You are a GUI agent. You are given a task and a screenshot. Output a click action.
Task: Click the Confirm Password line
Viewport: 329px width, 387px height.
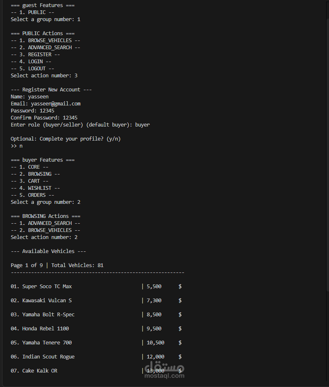coord(44,118)
